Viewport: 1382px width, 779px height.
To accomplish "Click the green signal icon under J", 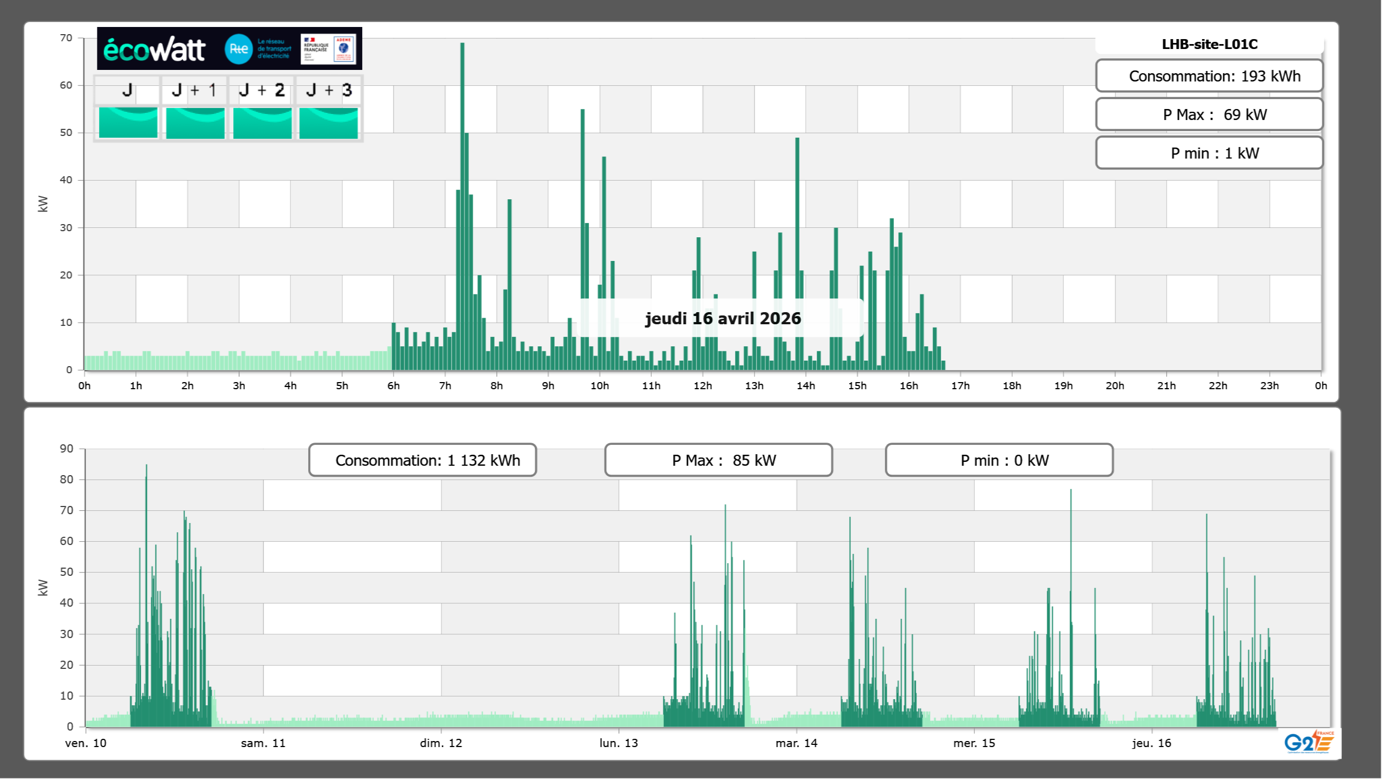I will click(128, 122).
